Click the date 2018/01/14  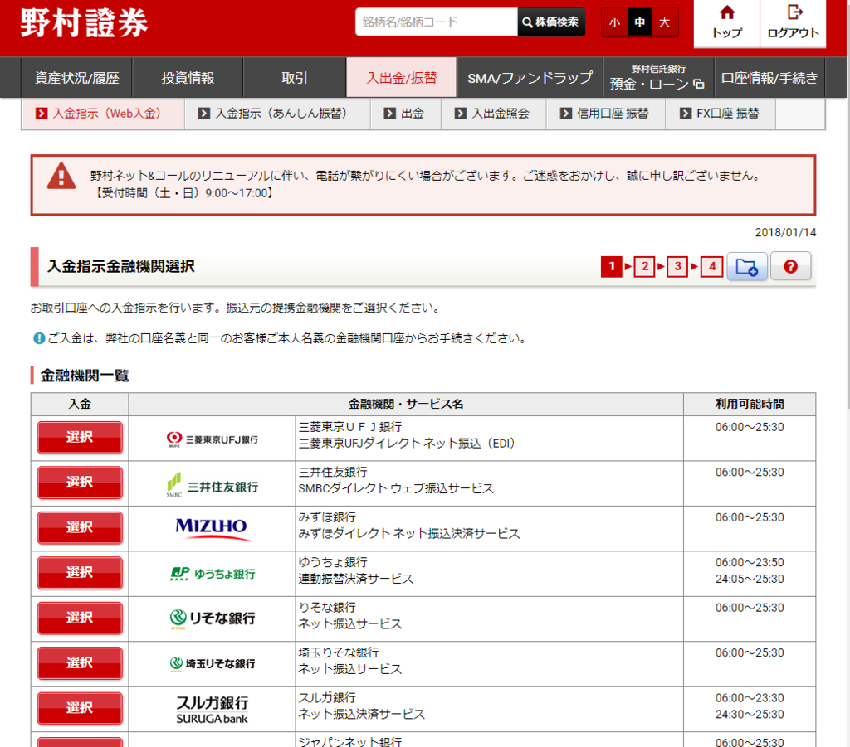(x=785, y=233)
